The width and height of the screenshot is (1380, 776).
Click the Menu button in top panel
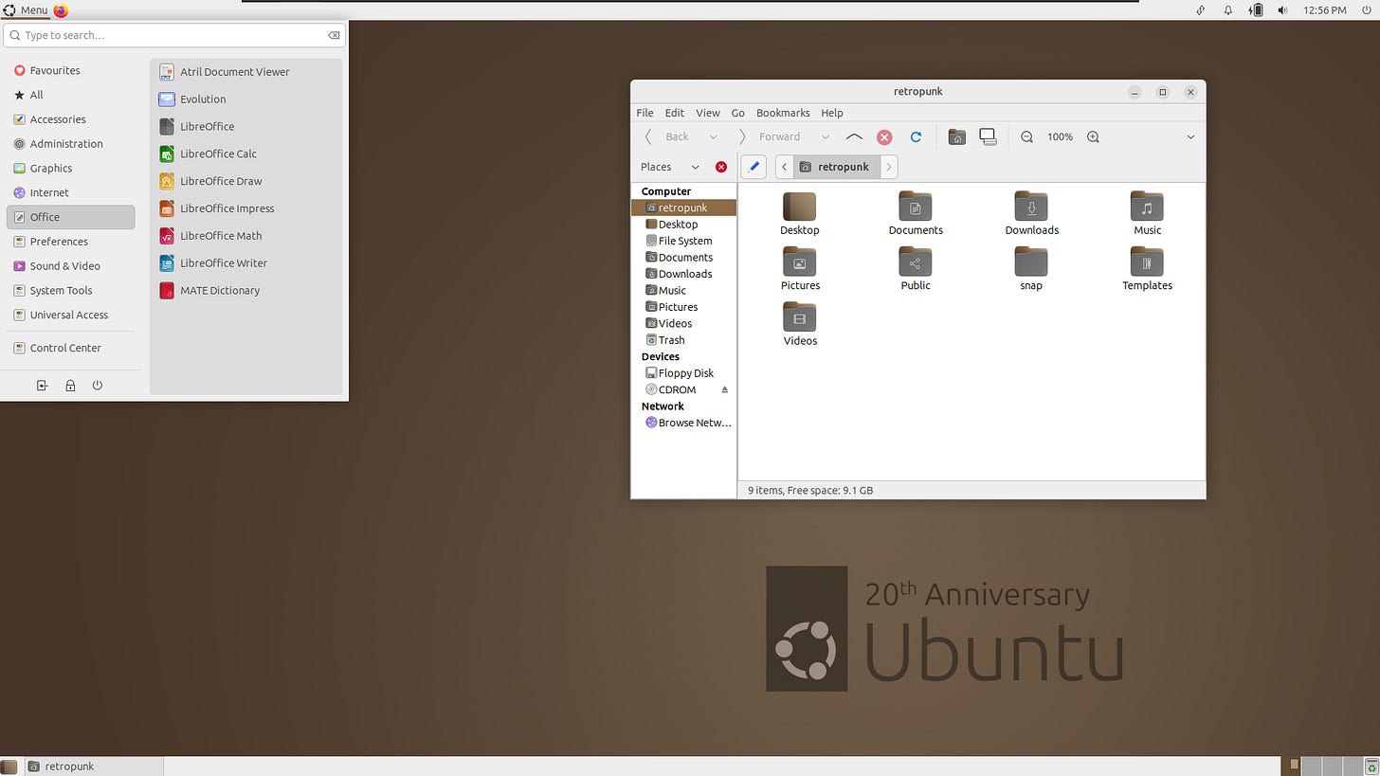point(26,10)
